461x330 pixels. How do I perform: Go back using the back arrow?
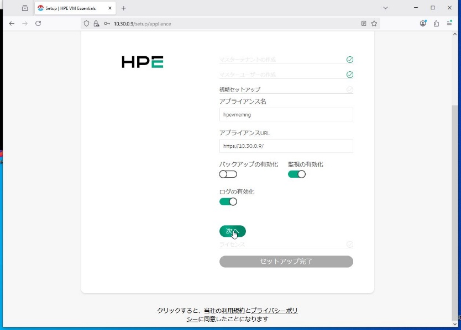(x=12, y=24)
